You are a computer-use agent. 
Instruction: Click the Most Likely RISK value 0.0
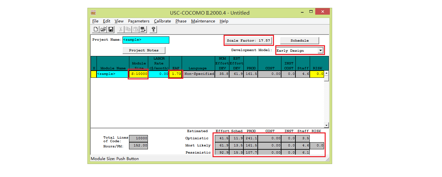click(x=317, y=145)
